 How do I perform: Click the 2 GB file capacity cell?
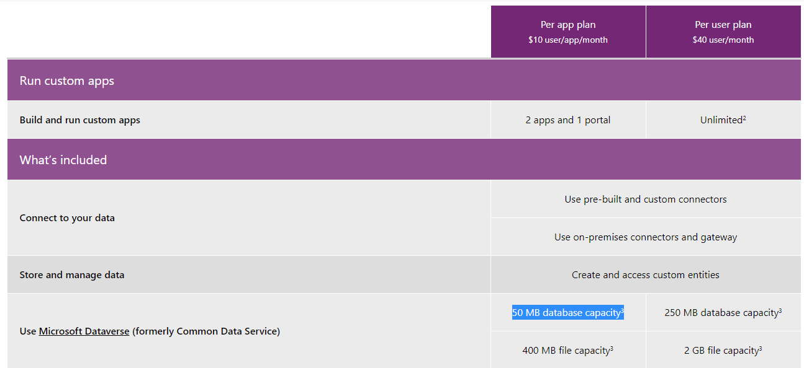click(x=723, y=351)
